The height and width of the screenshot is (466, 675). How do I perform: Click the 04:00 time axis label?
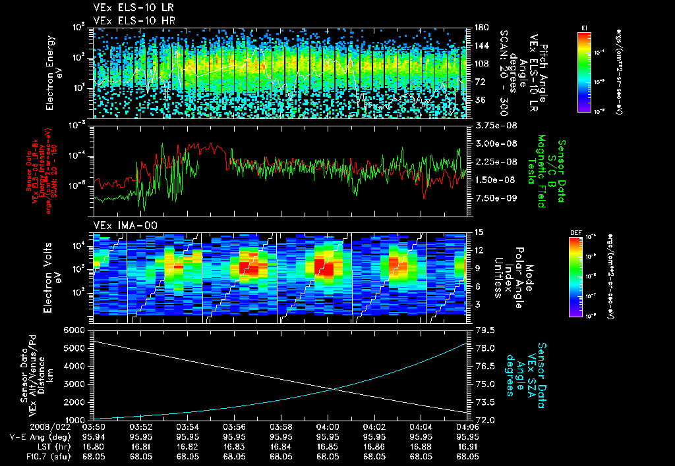coord(328,427)
